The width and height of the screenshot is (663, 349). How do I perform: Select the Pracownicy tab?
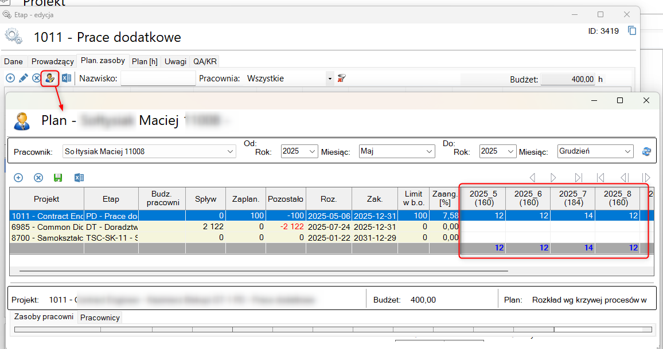pyautogui.click(x=100, y=317)
